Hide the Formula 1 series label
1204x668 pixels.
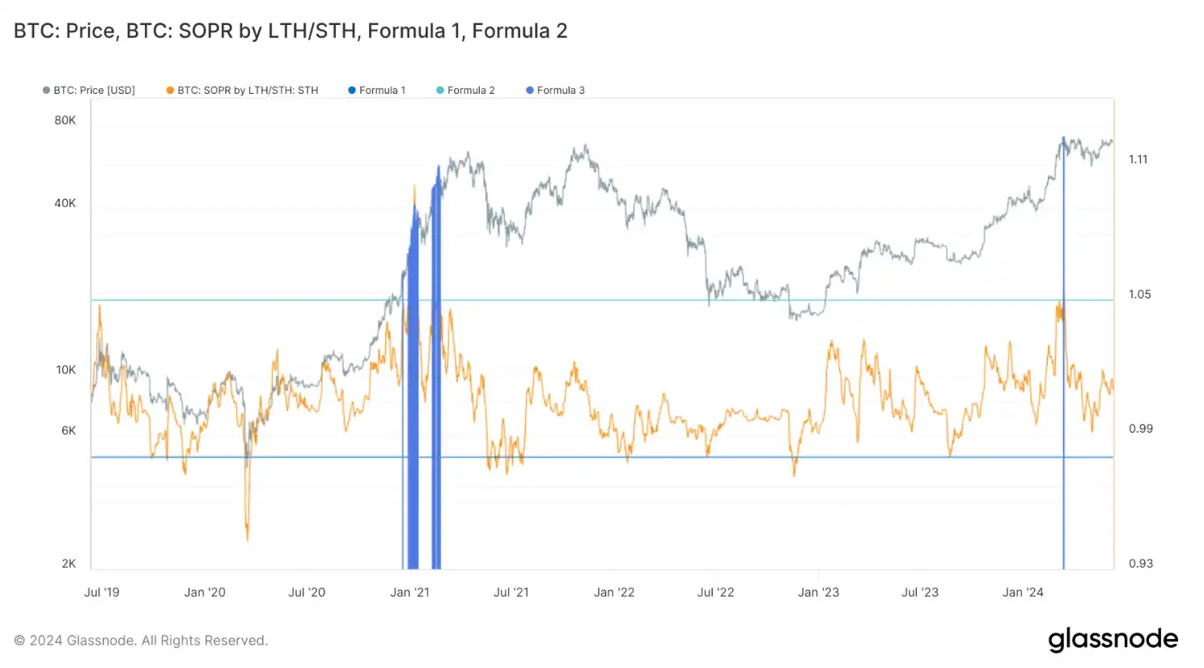tap(382, 91)
